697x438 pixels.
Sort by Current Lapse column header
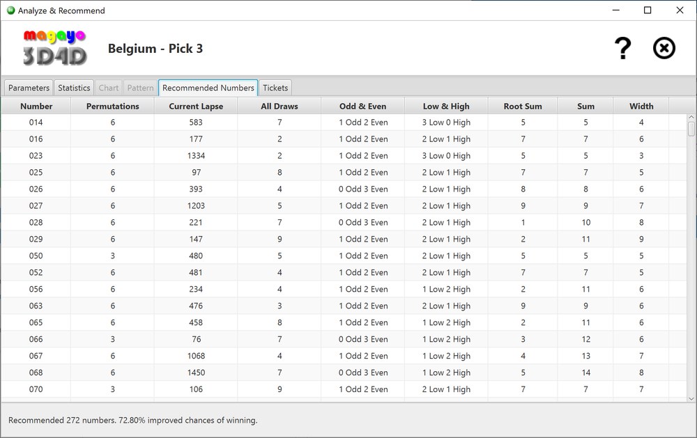point(196,106)
